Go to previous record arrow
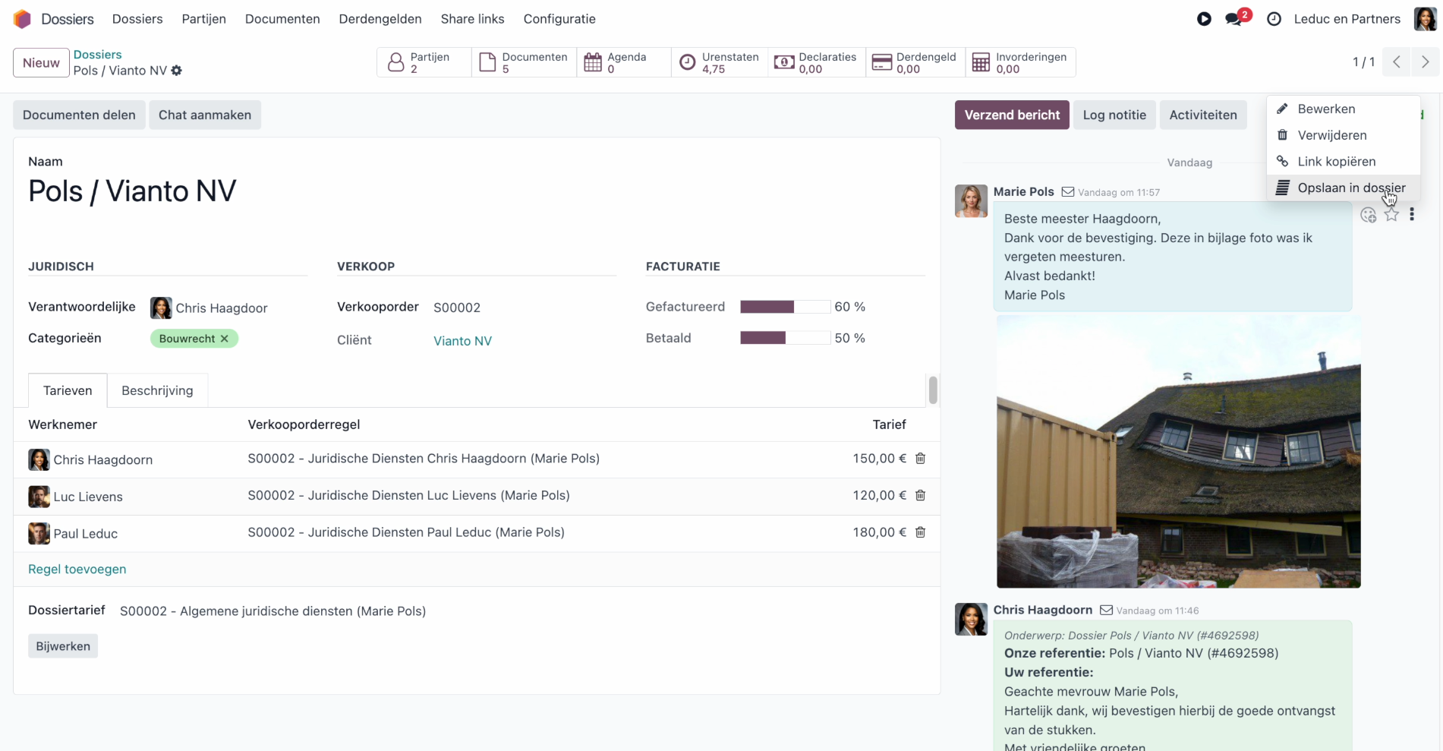Screen dimensions: 1443x751 [1397, 62]
